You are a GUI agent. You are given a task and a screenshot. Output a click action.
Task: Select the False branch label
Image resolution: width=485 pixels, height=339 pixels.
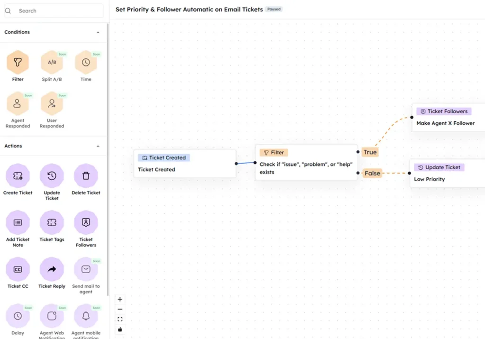click(x=372, y=174)
